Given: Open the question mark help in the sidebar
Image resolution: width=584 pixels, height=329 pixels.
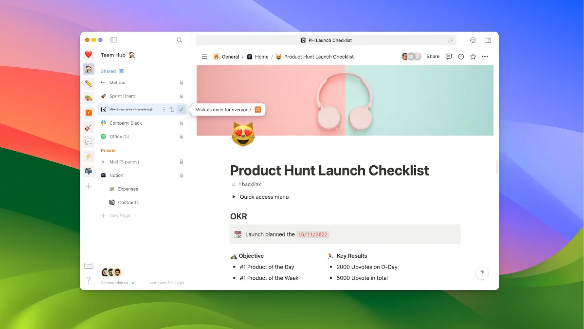Looking at the screenshot, I should (x=89, y=280).
